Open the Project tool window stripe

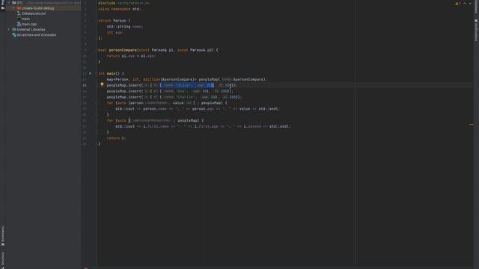(3, 5)
